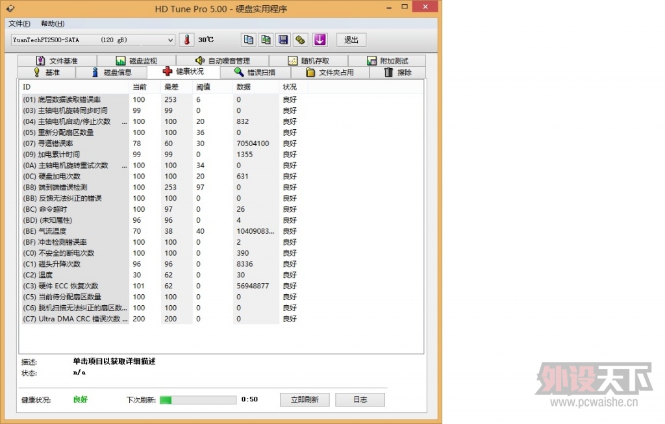The image size is (665, 424).
Task: Click the thermometer temperature icon
Action: point(186,40)
